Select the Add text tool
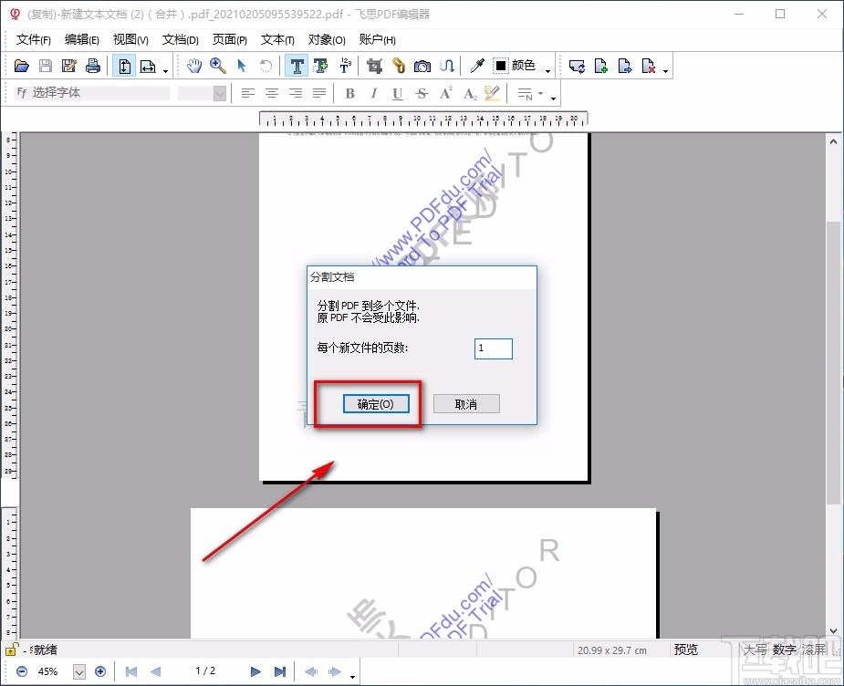 pyautogui.click(x=321, y=67)
